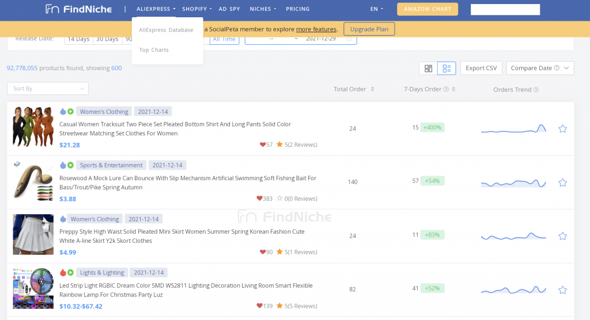Click the Upgrade Plan button
The width and height of the screenshot is (590, 320).
[x=369, y=29]
